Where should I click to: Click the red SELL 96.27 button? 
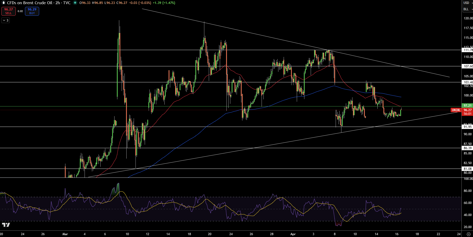[x=8, y=11]
